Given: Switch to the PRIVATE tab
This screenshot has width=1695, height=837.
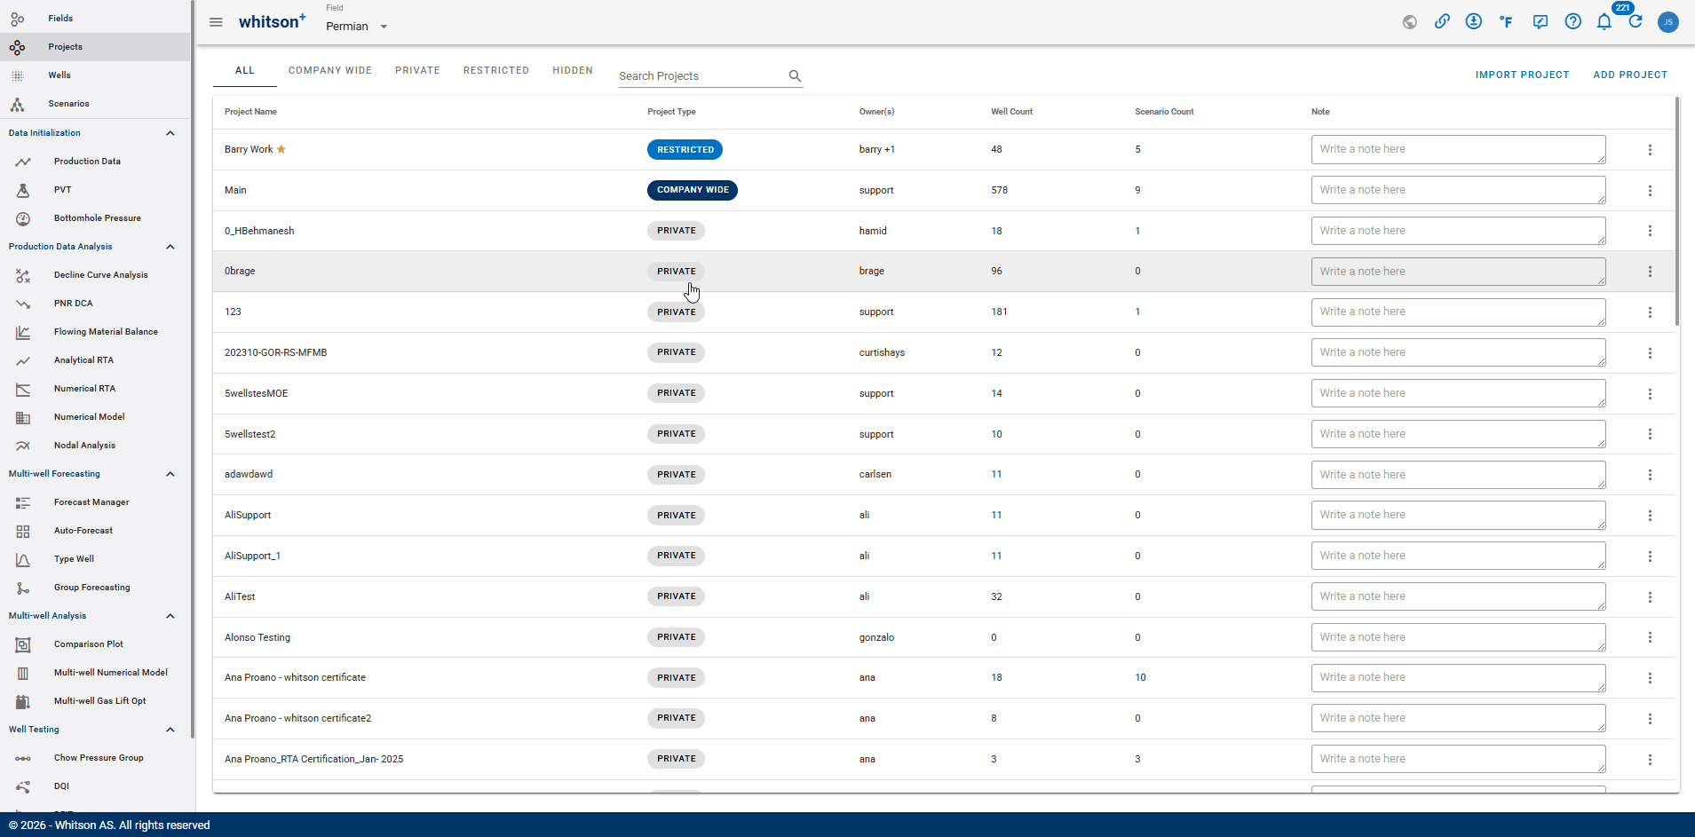Looking at the screenshot, I should tap(417, 70).
